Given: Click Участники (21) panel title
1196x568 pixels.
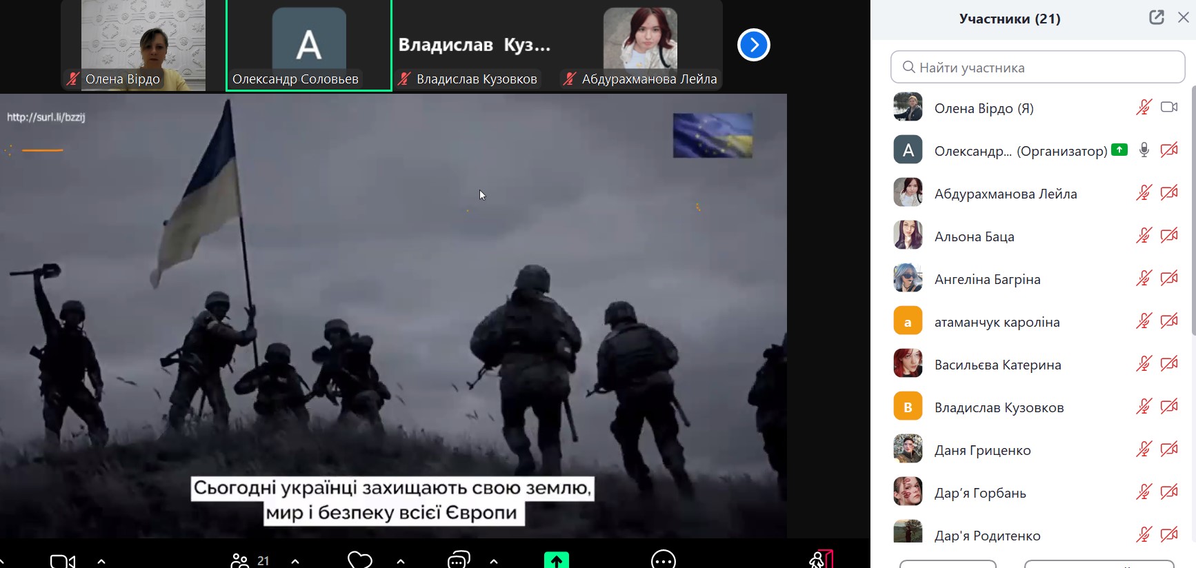Looking at the screenshot, I should click(x=1010, y=19).
